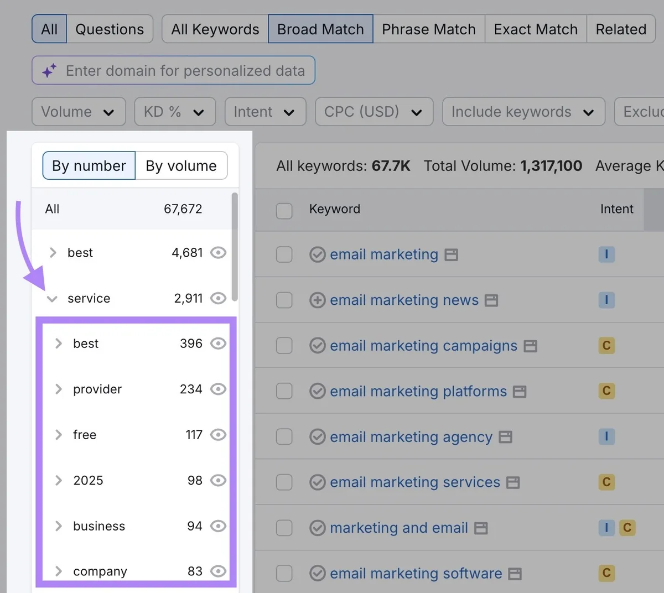Select the Phrase Match tab
Screen dimensions: 664x593
[429, 29]
